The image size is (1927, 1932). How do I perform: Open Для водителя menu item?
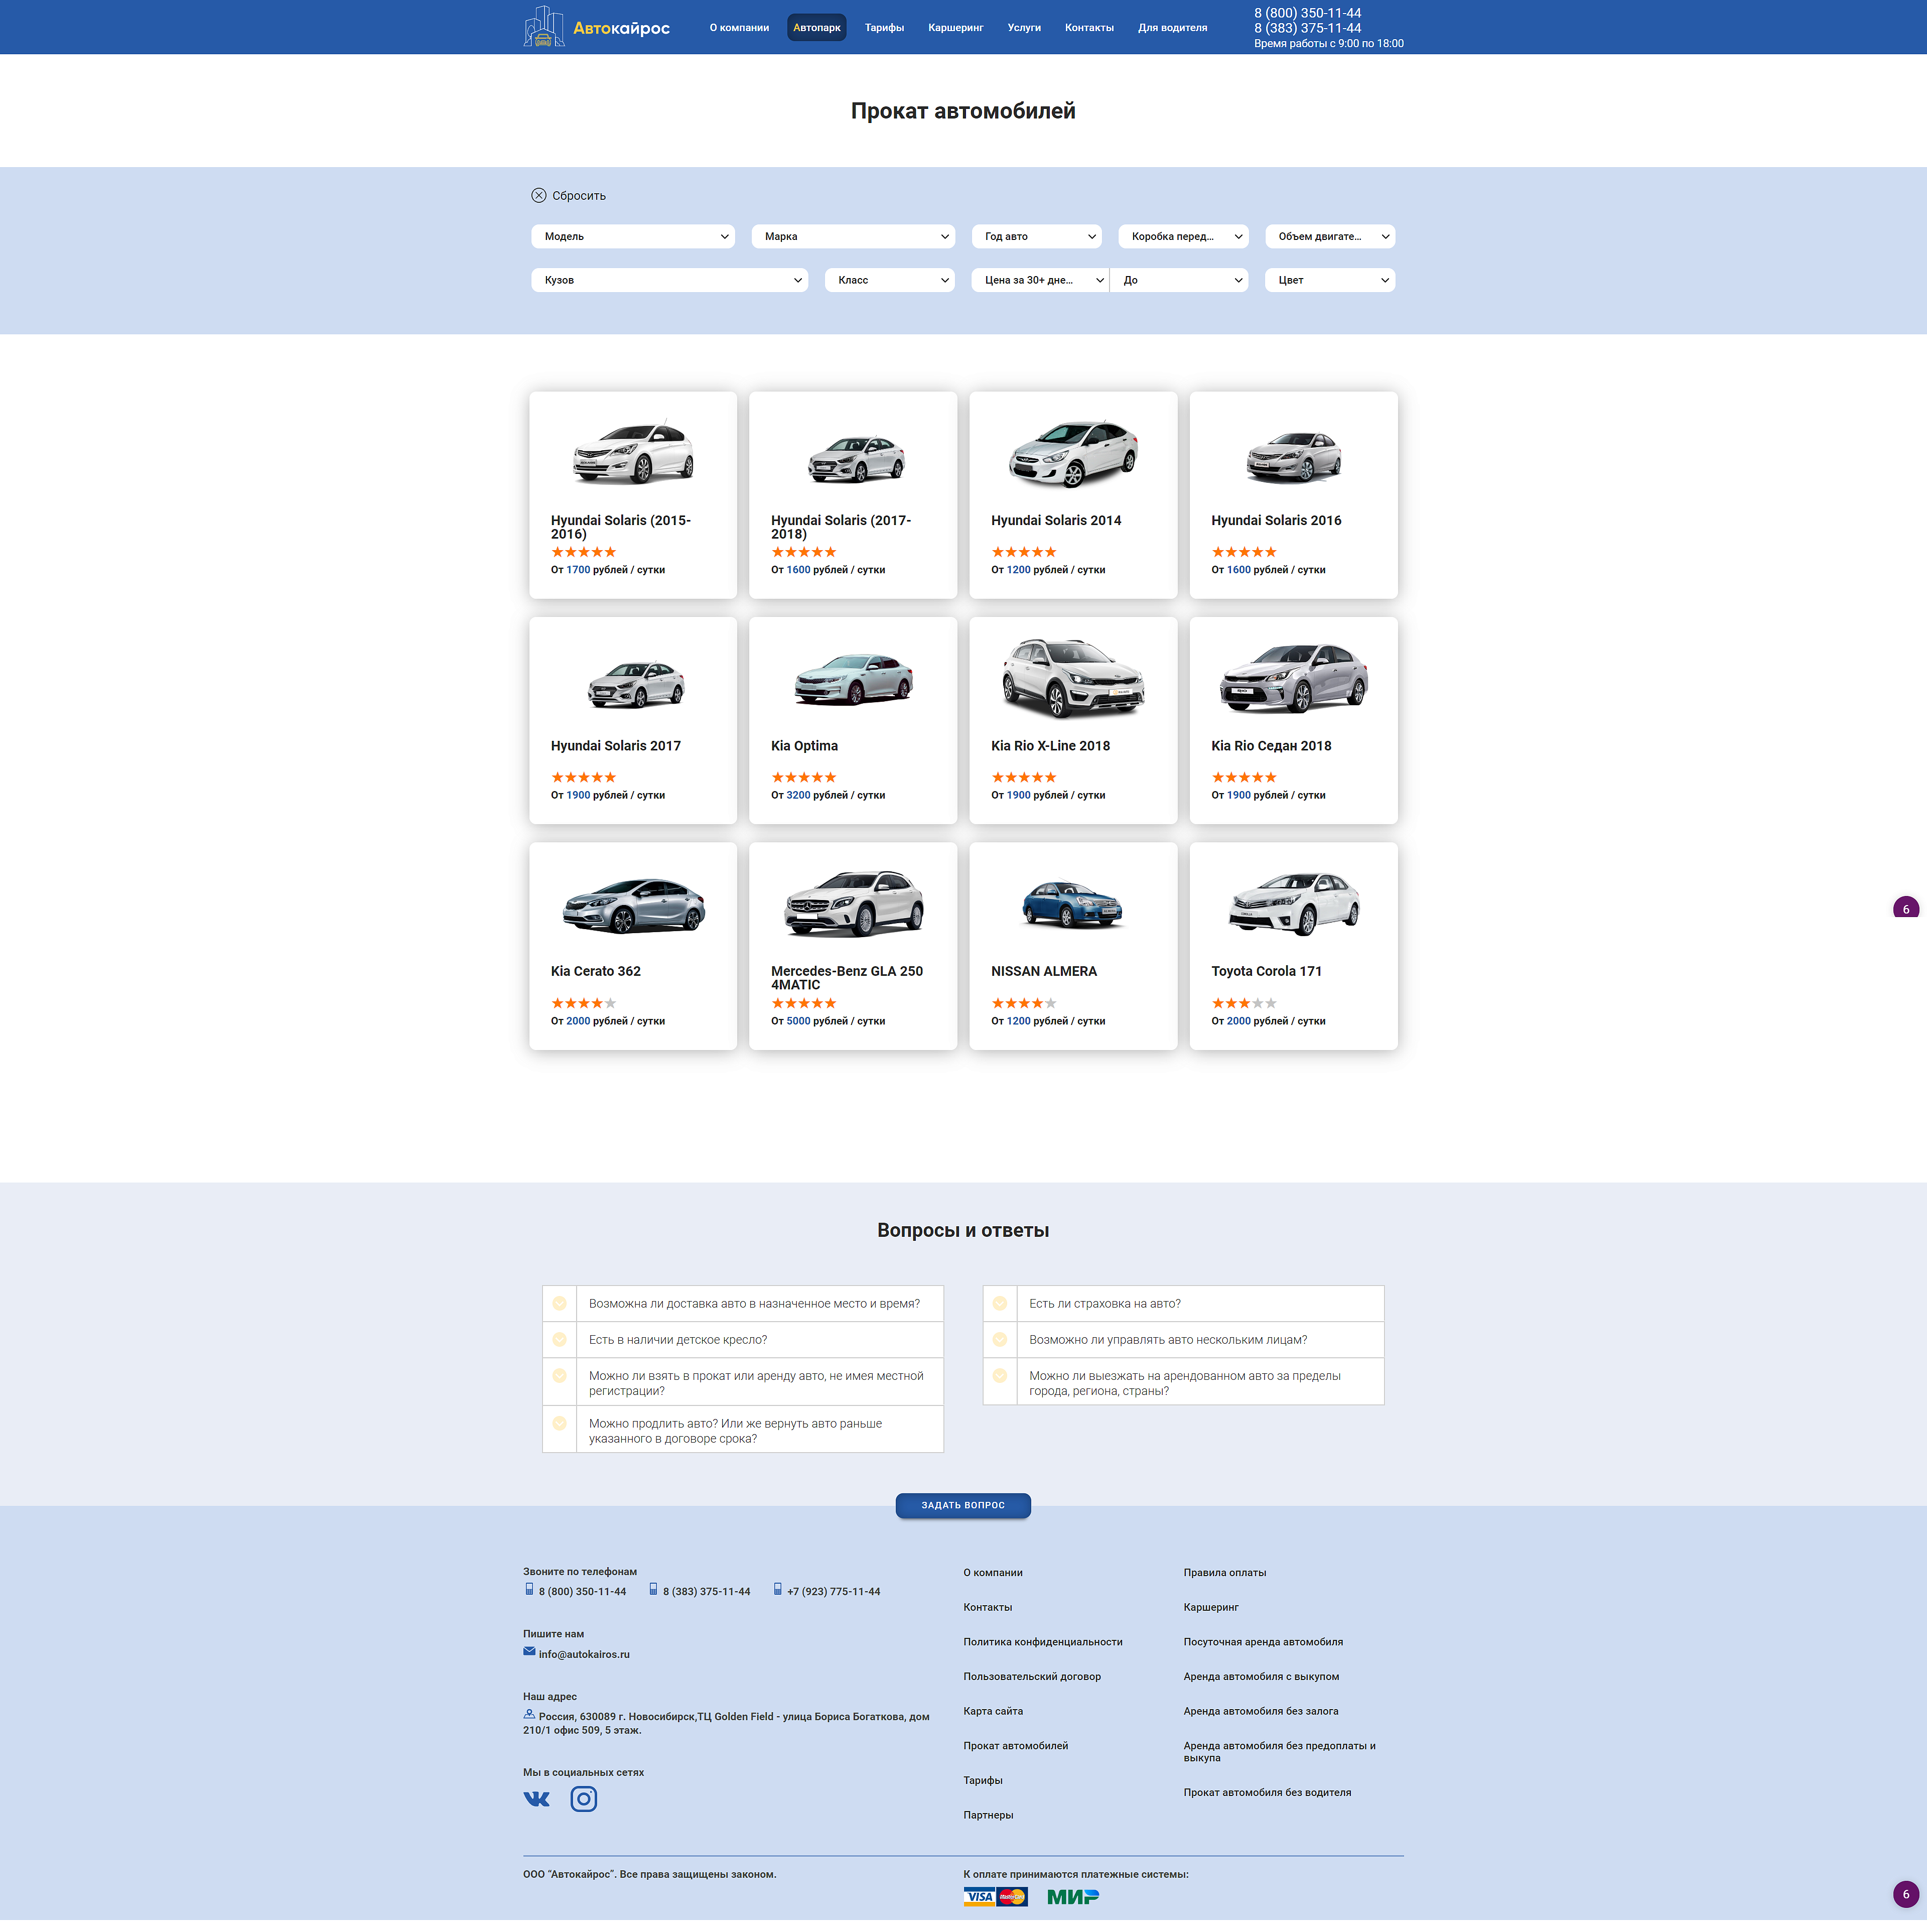(1172, 28)
